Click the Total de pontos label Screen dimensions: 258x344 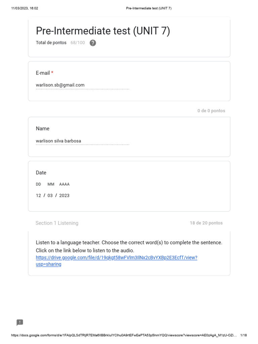[x=51, y=43]
